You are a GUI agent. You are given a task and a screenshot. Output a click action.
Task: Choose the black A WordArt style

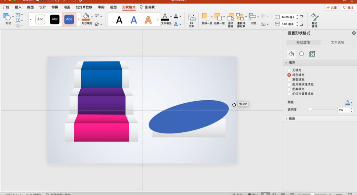click(119, 20)
